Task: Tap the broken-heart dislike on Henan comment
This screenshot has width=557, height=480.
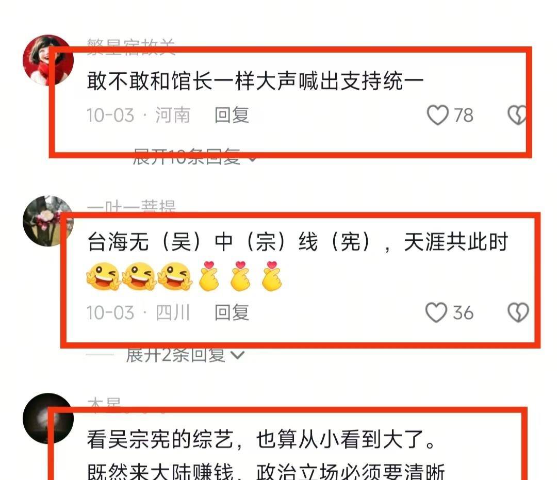Action: pos(518,114)
